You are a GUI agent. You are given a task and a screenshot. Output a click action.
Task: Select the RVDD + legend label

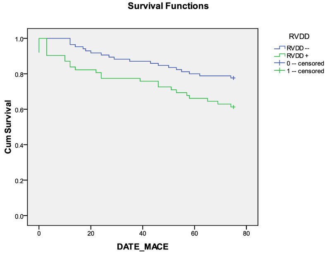[298, 56]
